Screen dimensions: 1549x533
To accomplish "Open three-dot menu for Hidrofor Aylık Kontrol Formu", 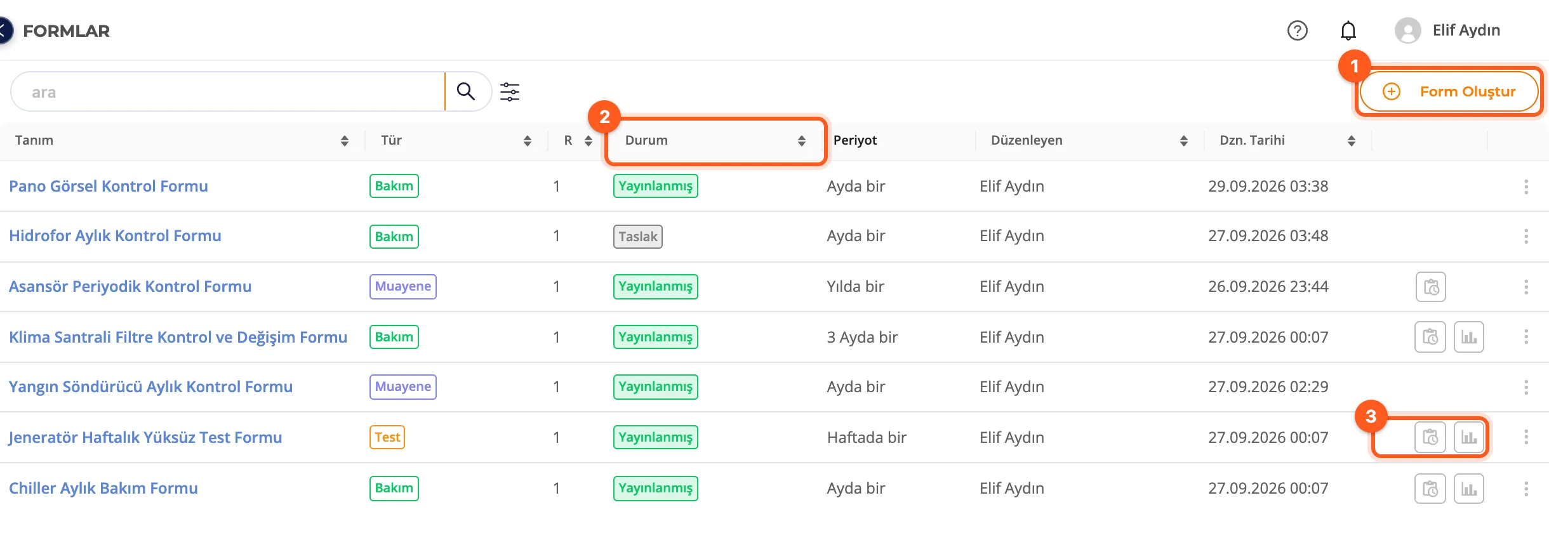I will 1526,237.
